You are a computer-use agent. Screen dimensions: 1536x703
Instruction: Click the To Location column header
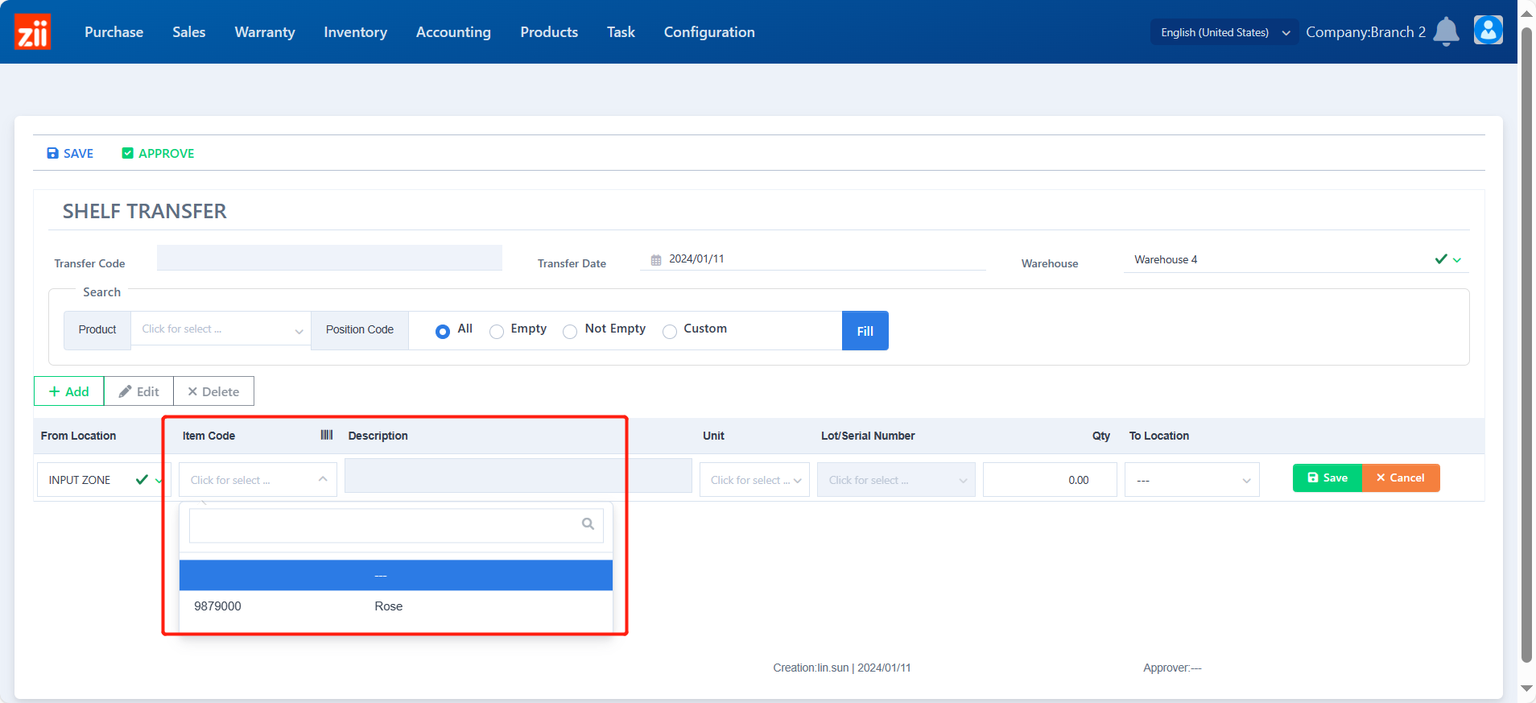click(x=1158, y=436)
